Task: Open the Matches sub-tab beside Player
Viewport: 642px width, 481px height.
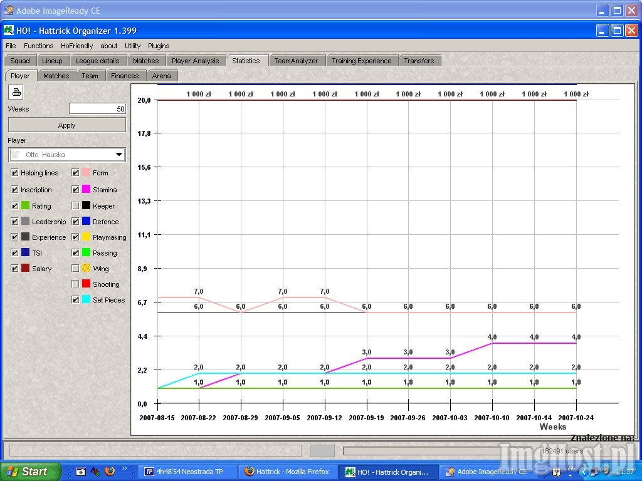Action: 56,76
